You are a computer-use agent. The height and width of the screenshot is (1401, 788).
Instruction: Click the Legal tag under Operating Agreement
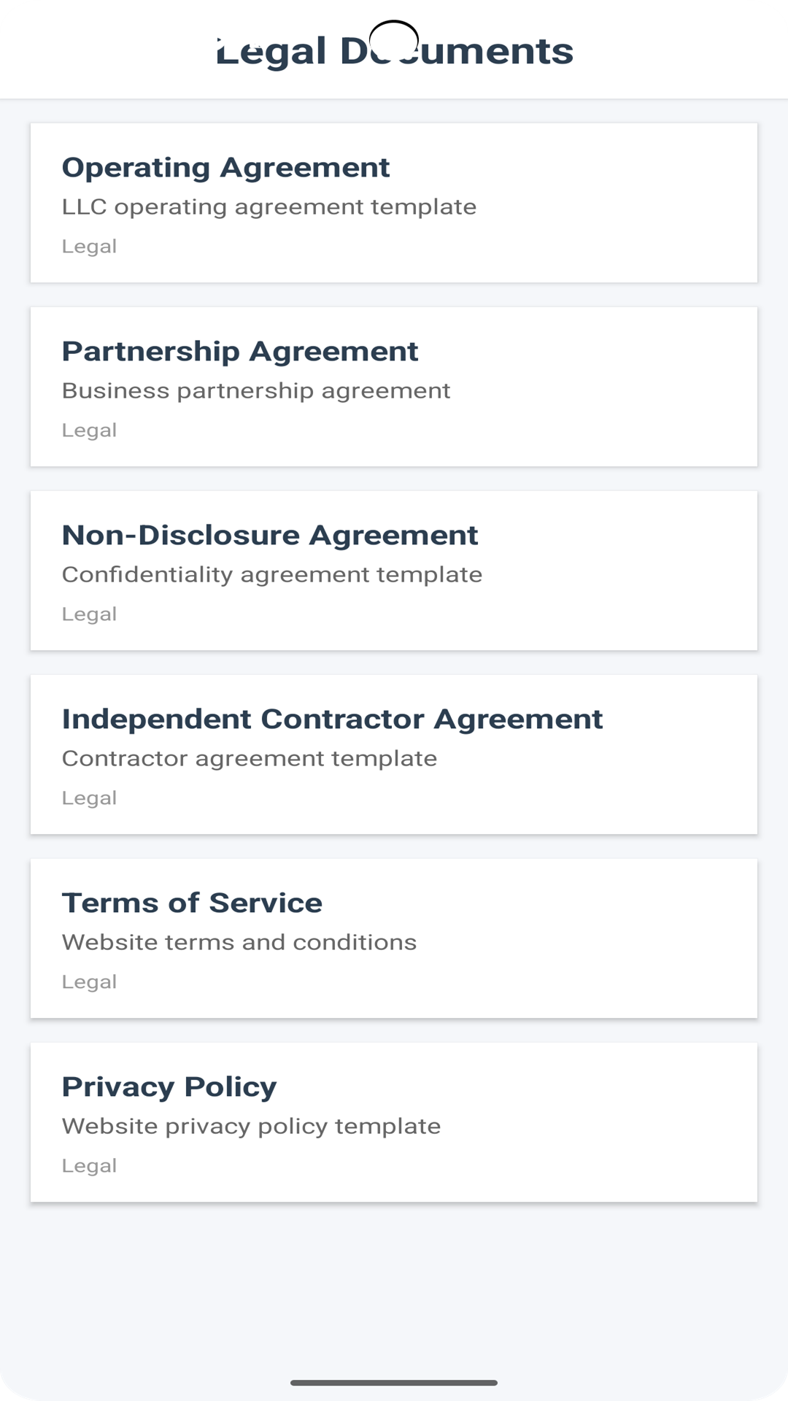(89, 247)
